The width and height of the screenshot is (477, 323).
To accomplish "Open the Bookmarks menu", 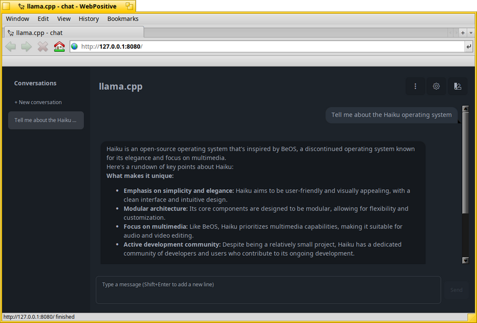I will (x=123, y=19).
